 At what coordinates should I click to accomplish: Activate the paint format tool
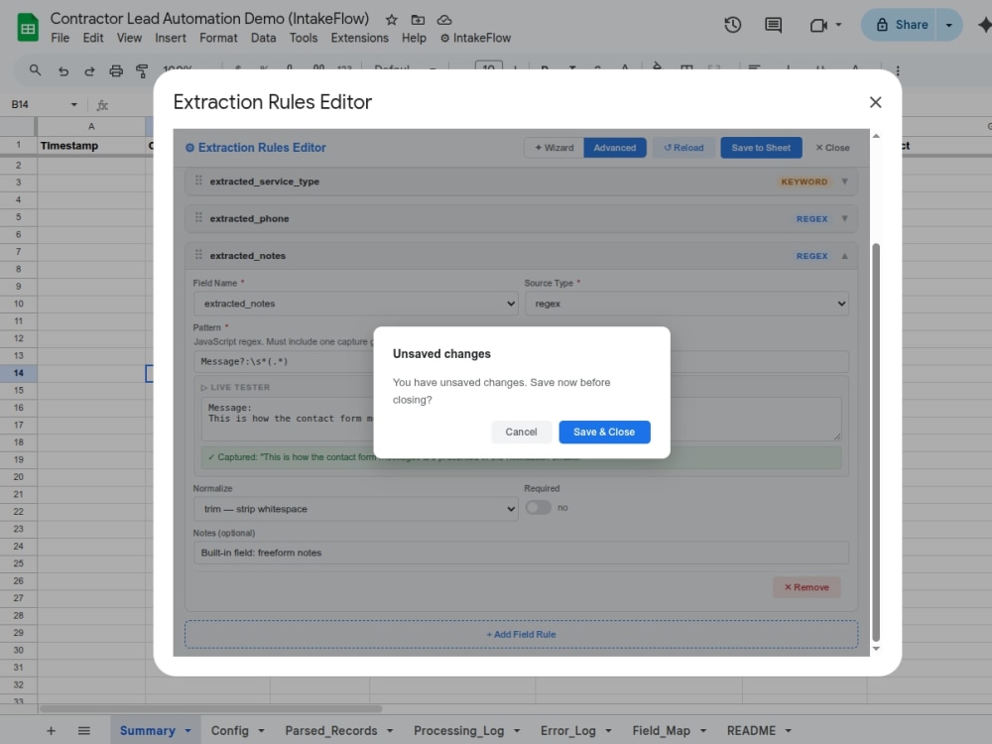click(x=142, y=70)
